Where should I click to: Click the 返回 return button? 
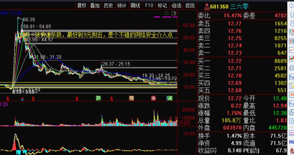point(189,5)
